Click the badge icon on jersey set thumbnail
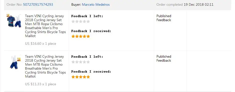This screenshot has height=92, width=235. (x=8, y=15)
